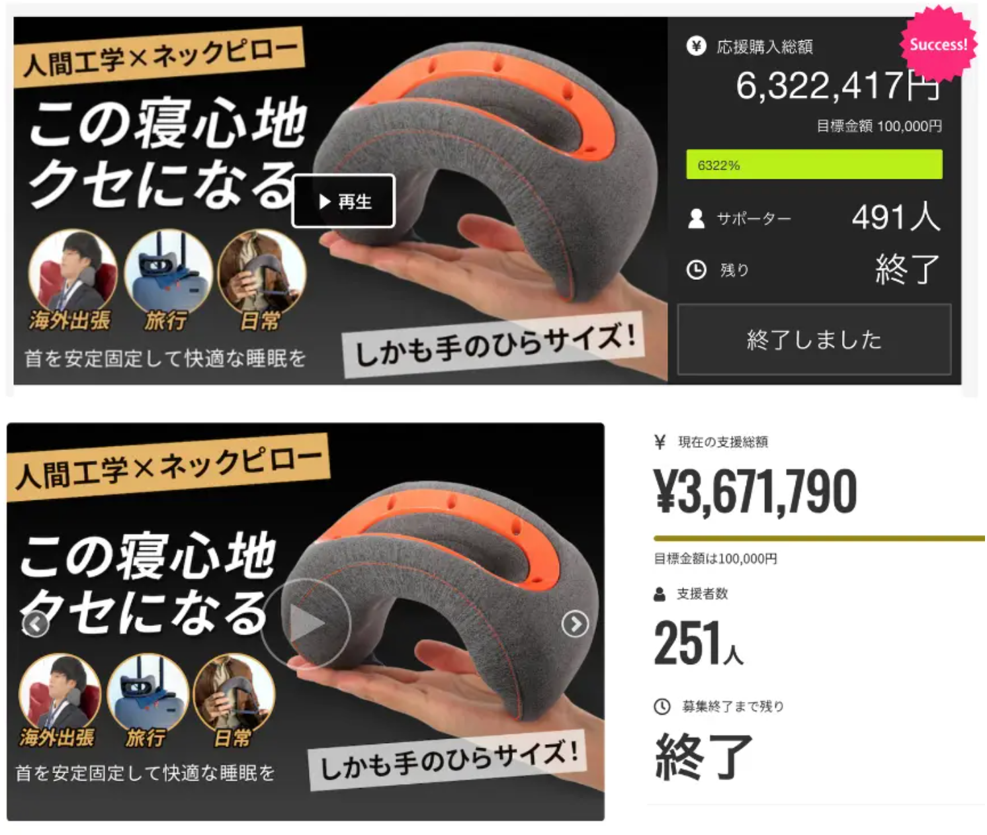This screenshot has width=987, height=835.
Task: Click the yen symbol by 現在の支援総額
Action: 660,442
